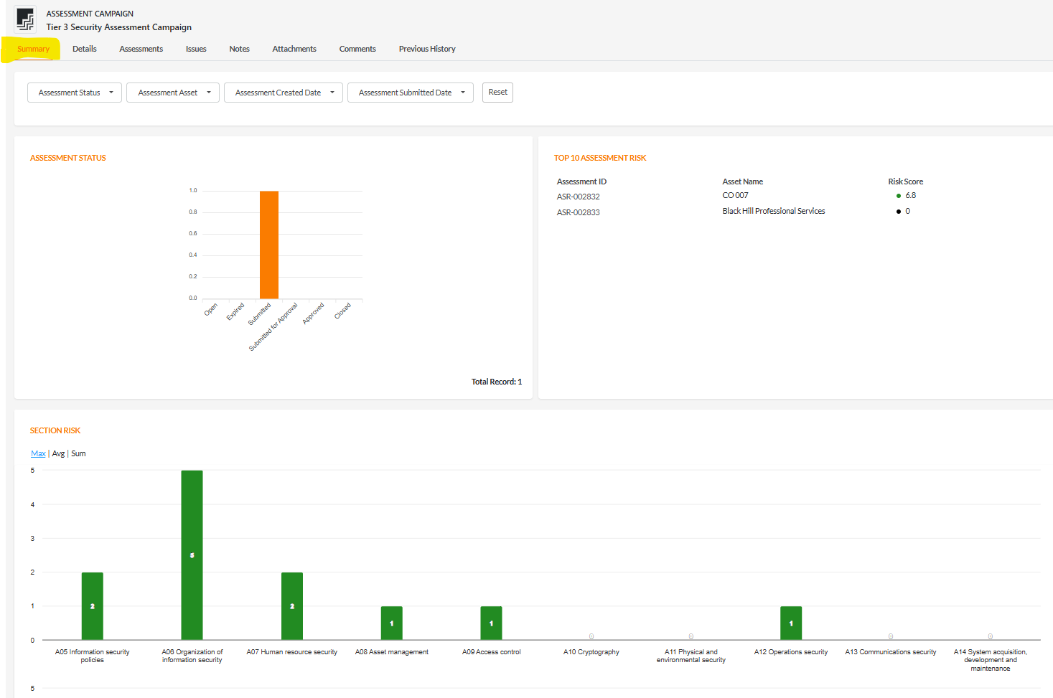Click asset name CO 007

tap(735, 195)
